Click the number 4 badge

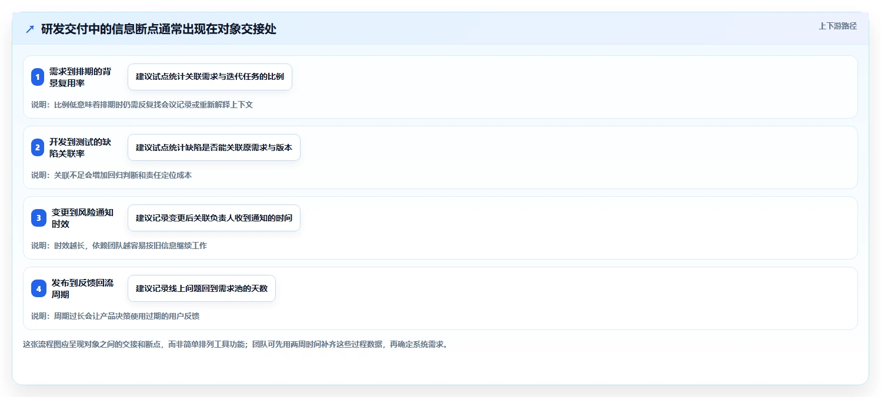click(39, 288)
